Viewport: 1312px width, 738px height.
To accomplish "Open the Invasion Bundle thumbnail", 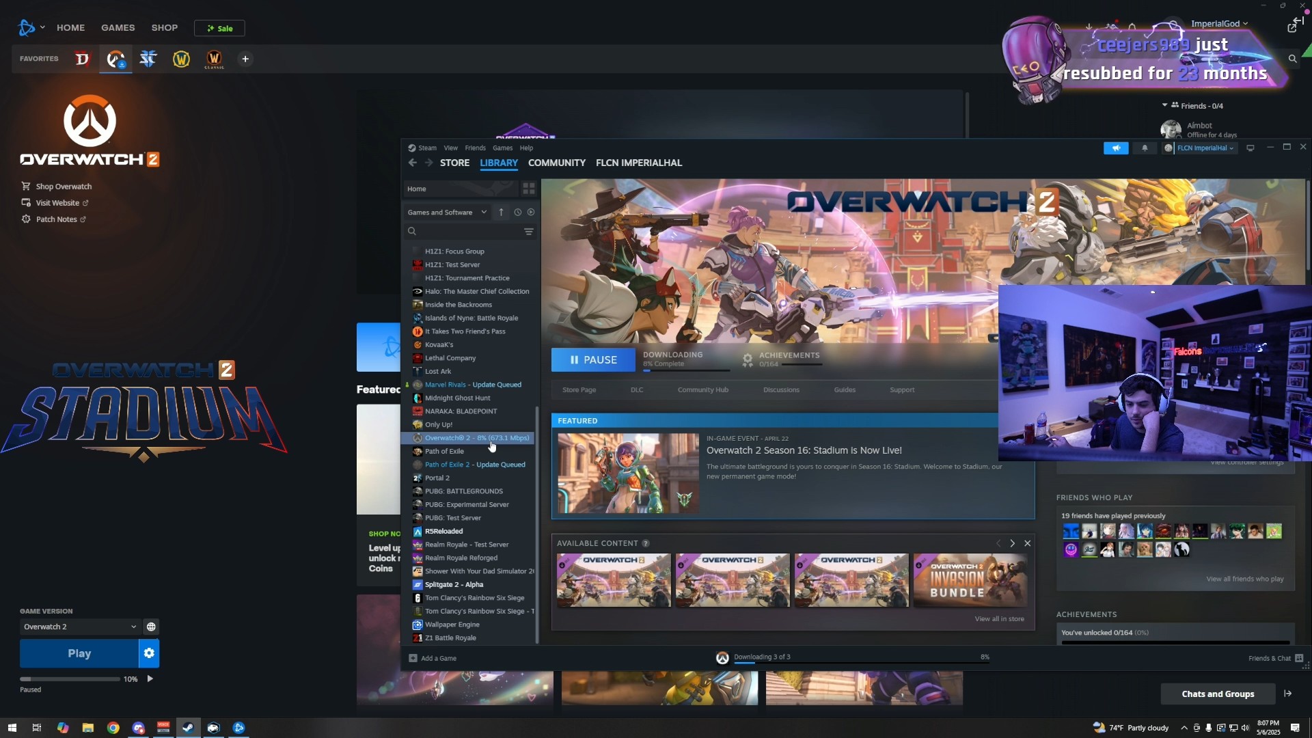I will [x=970, y=580].
